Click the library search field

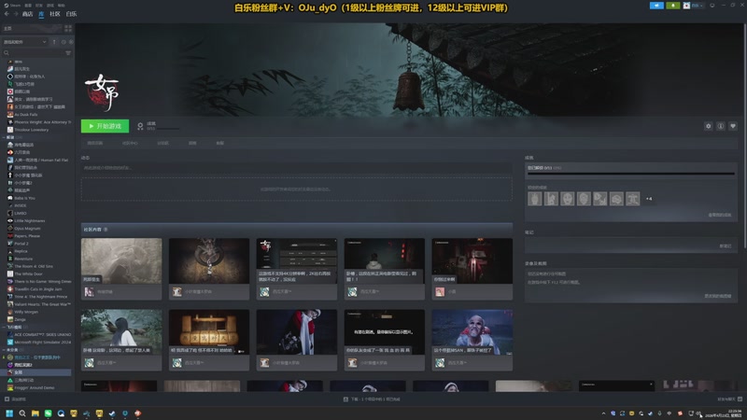[x=33, y=53]
